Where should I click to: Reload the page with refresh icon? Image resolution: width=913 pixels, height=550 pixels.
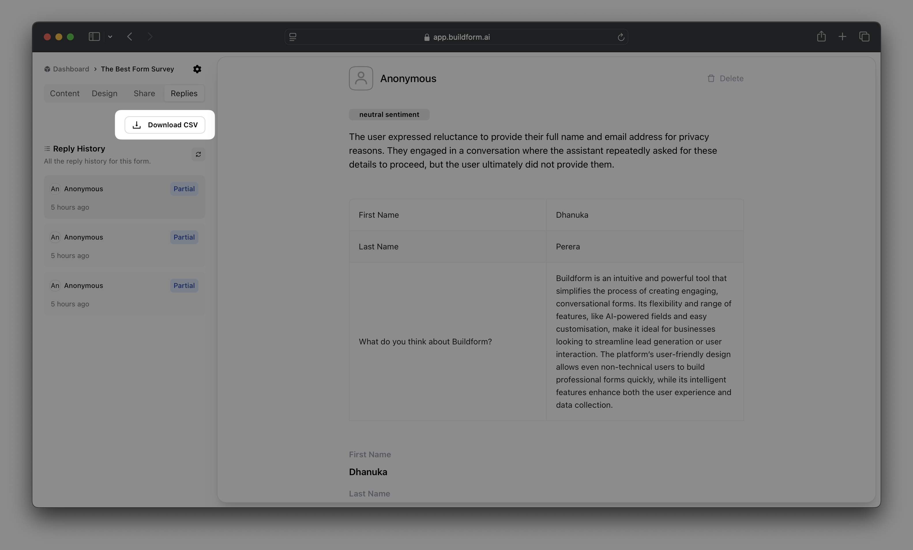(x=621, y=37)
